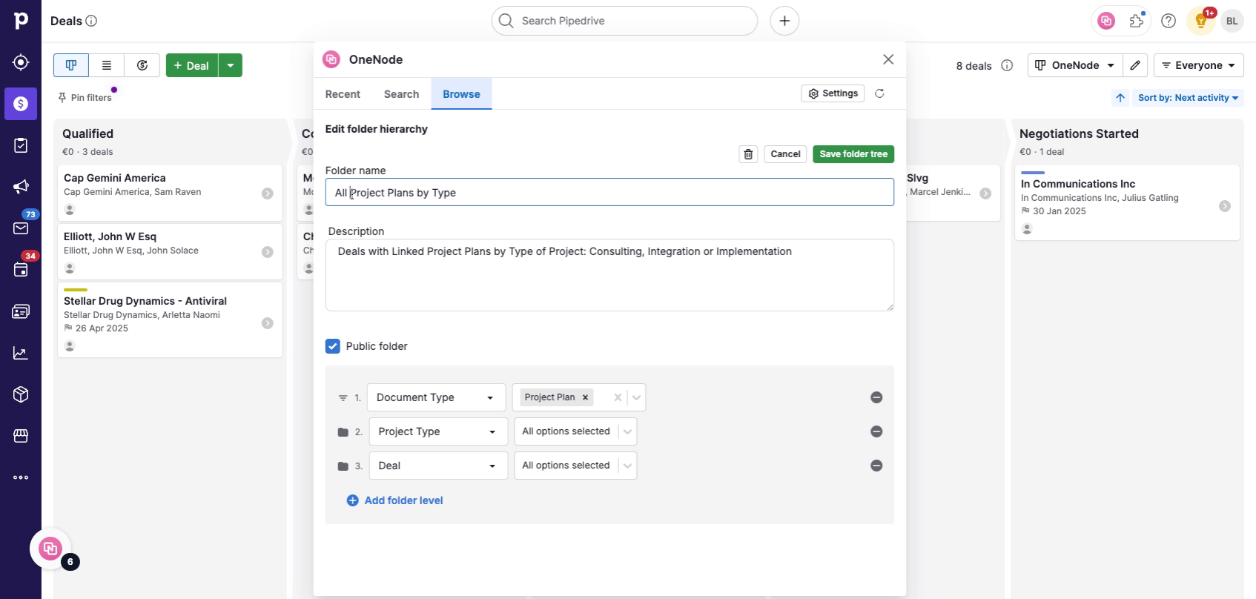This screenshot has width=1256, height=599.
Task: Open the Document Type level dropdown
Action: click(436, 397)
